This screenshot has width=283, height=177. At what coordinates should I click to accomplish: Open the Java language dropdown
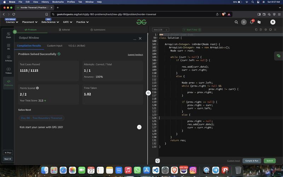(x=160, y=30)
